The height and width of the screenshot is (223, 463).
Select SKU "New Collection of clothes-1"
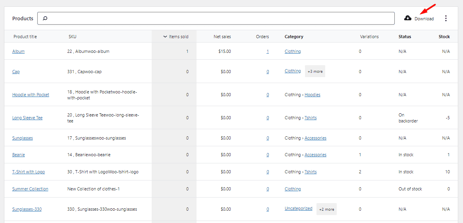pos(93,189)
